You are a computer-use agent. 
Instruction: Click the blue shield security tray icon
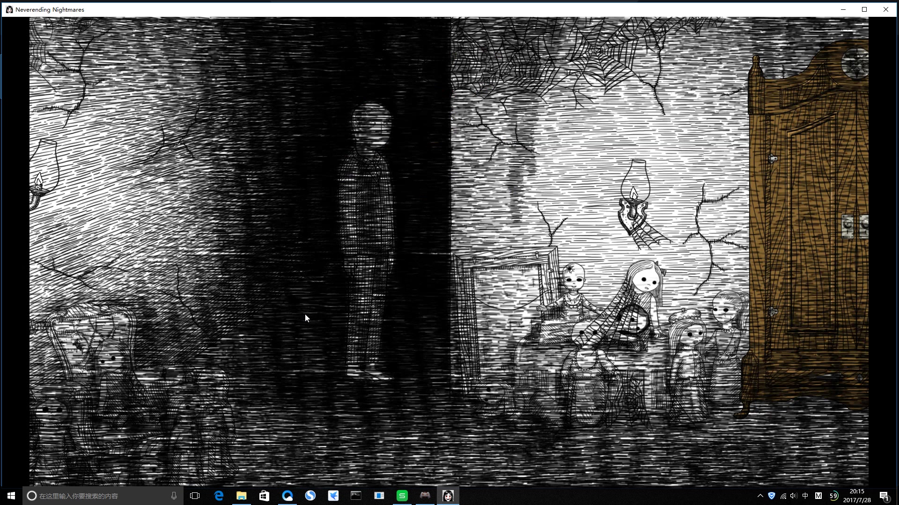772,496
